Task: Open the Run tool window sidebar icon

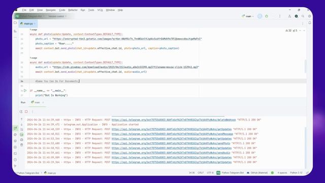Action: [15, 128]
